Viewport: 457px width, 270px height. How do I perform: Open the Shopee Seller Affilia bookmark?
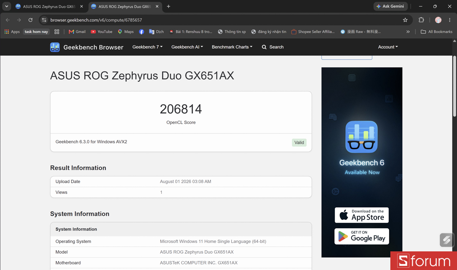click(313, 32)
